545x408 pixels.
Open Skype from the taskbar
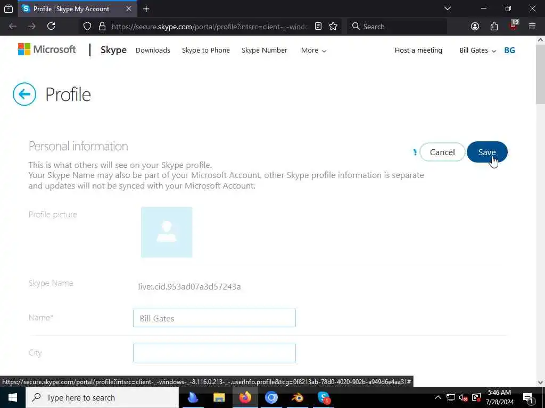click(x=324, y=397)
